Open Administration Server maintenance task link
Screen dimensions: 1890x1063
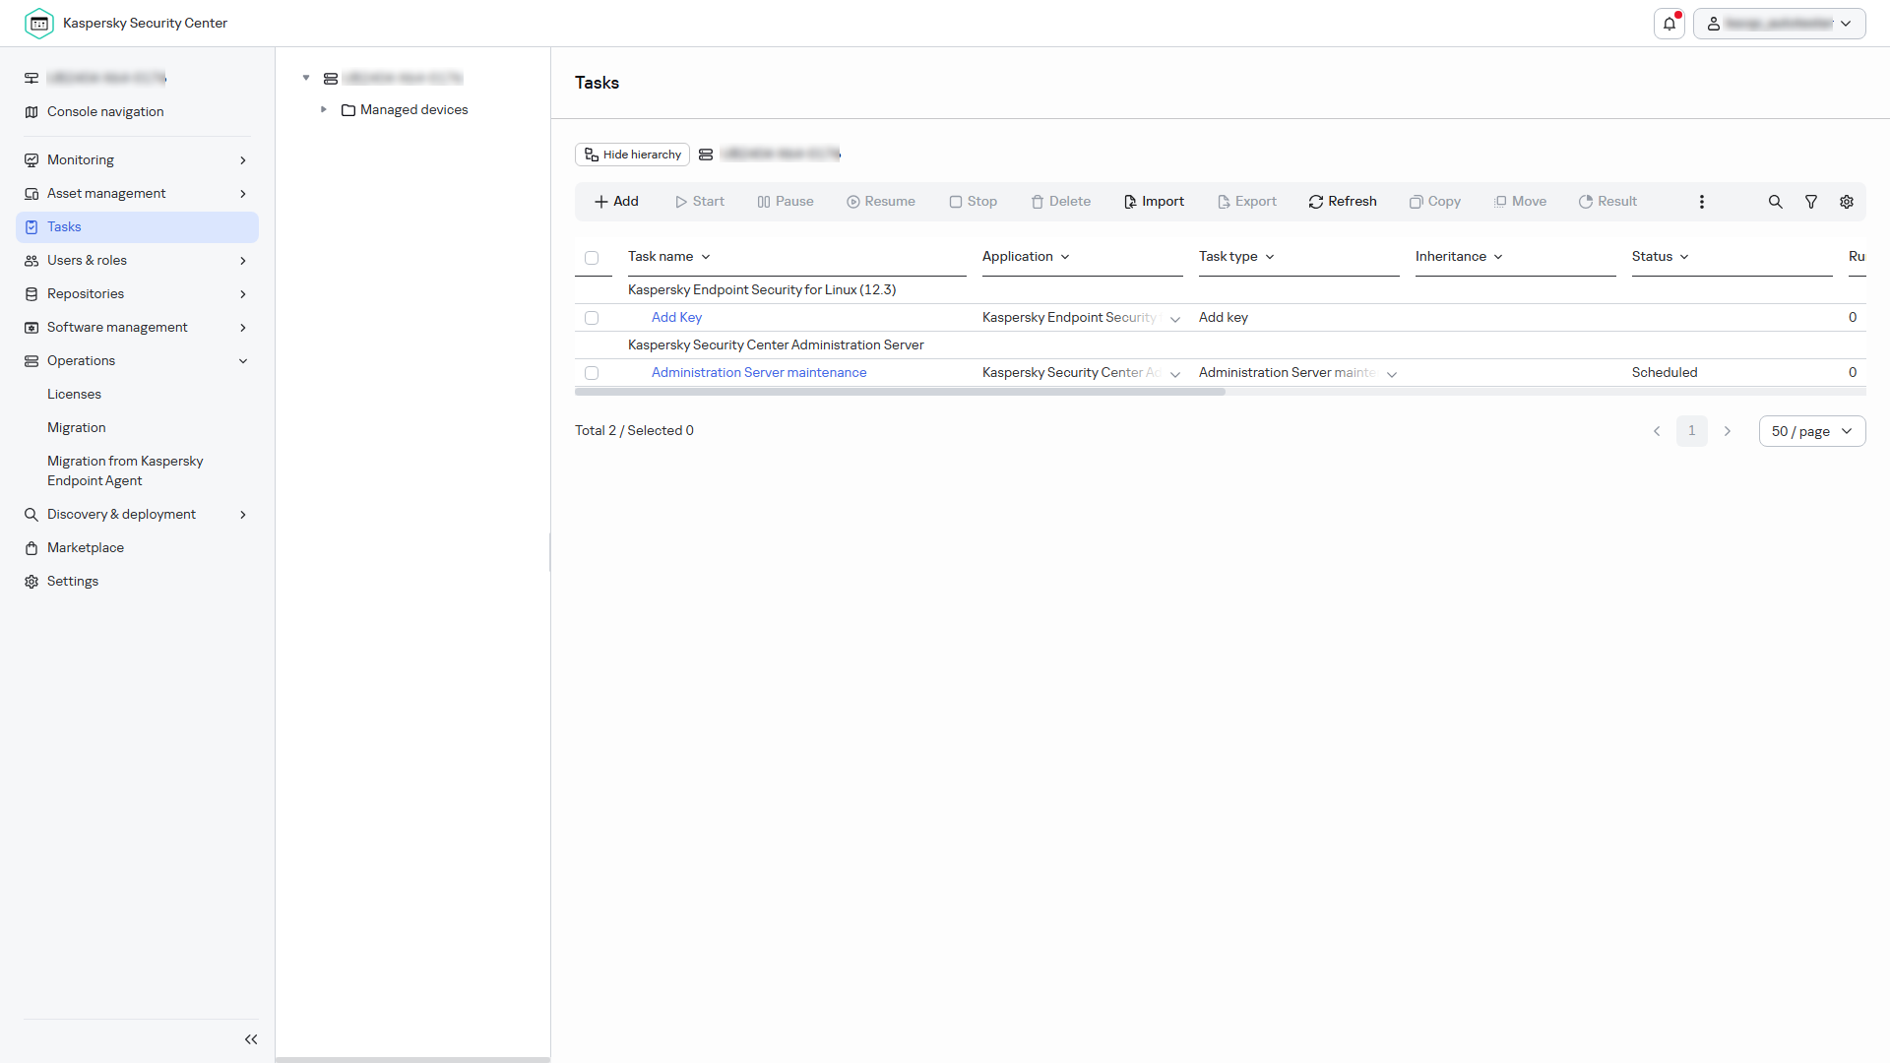tap(759, 373)
